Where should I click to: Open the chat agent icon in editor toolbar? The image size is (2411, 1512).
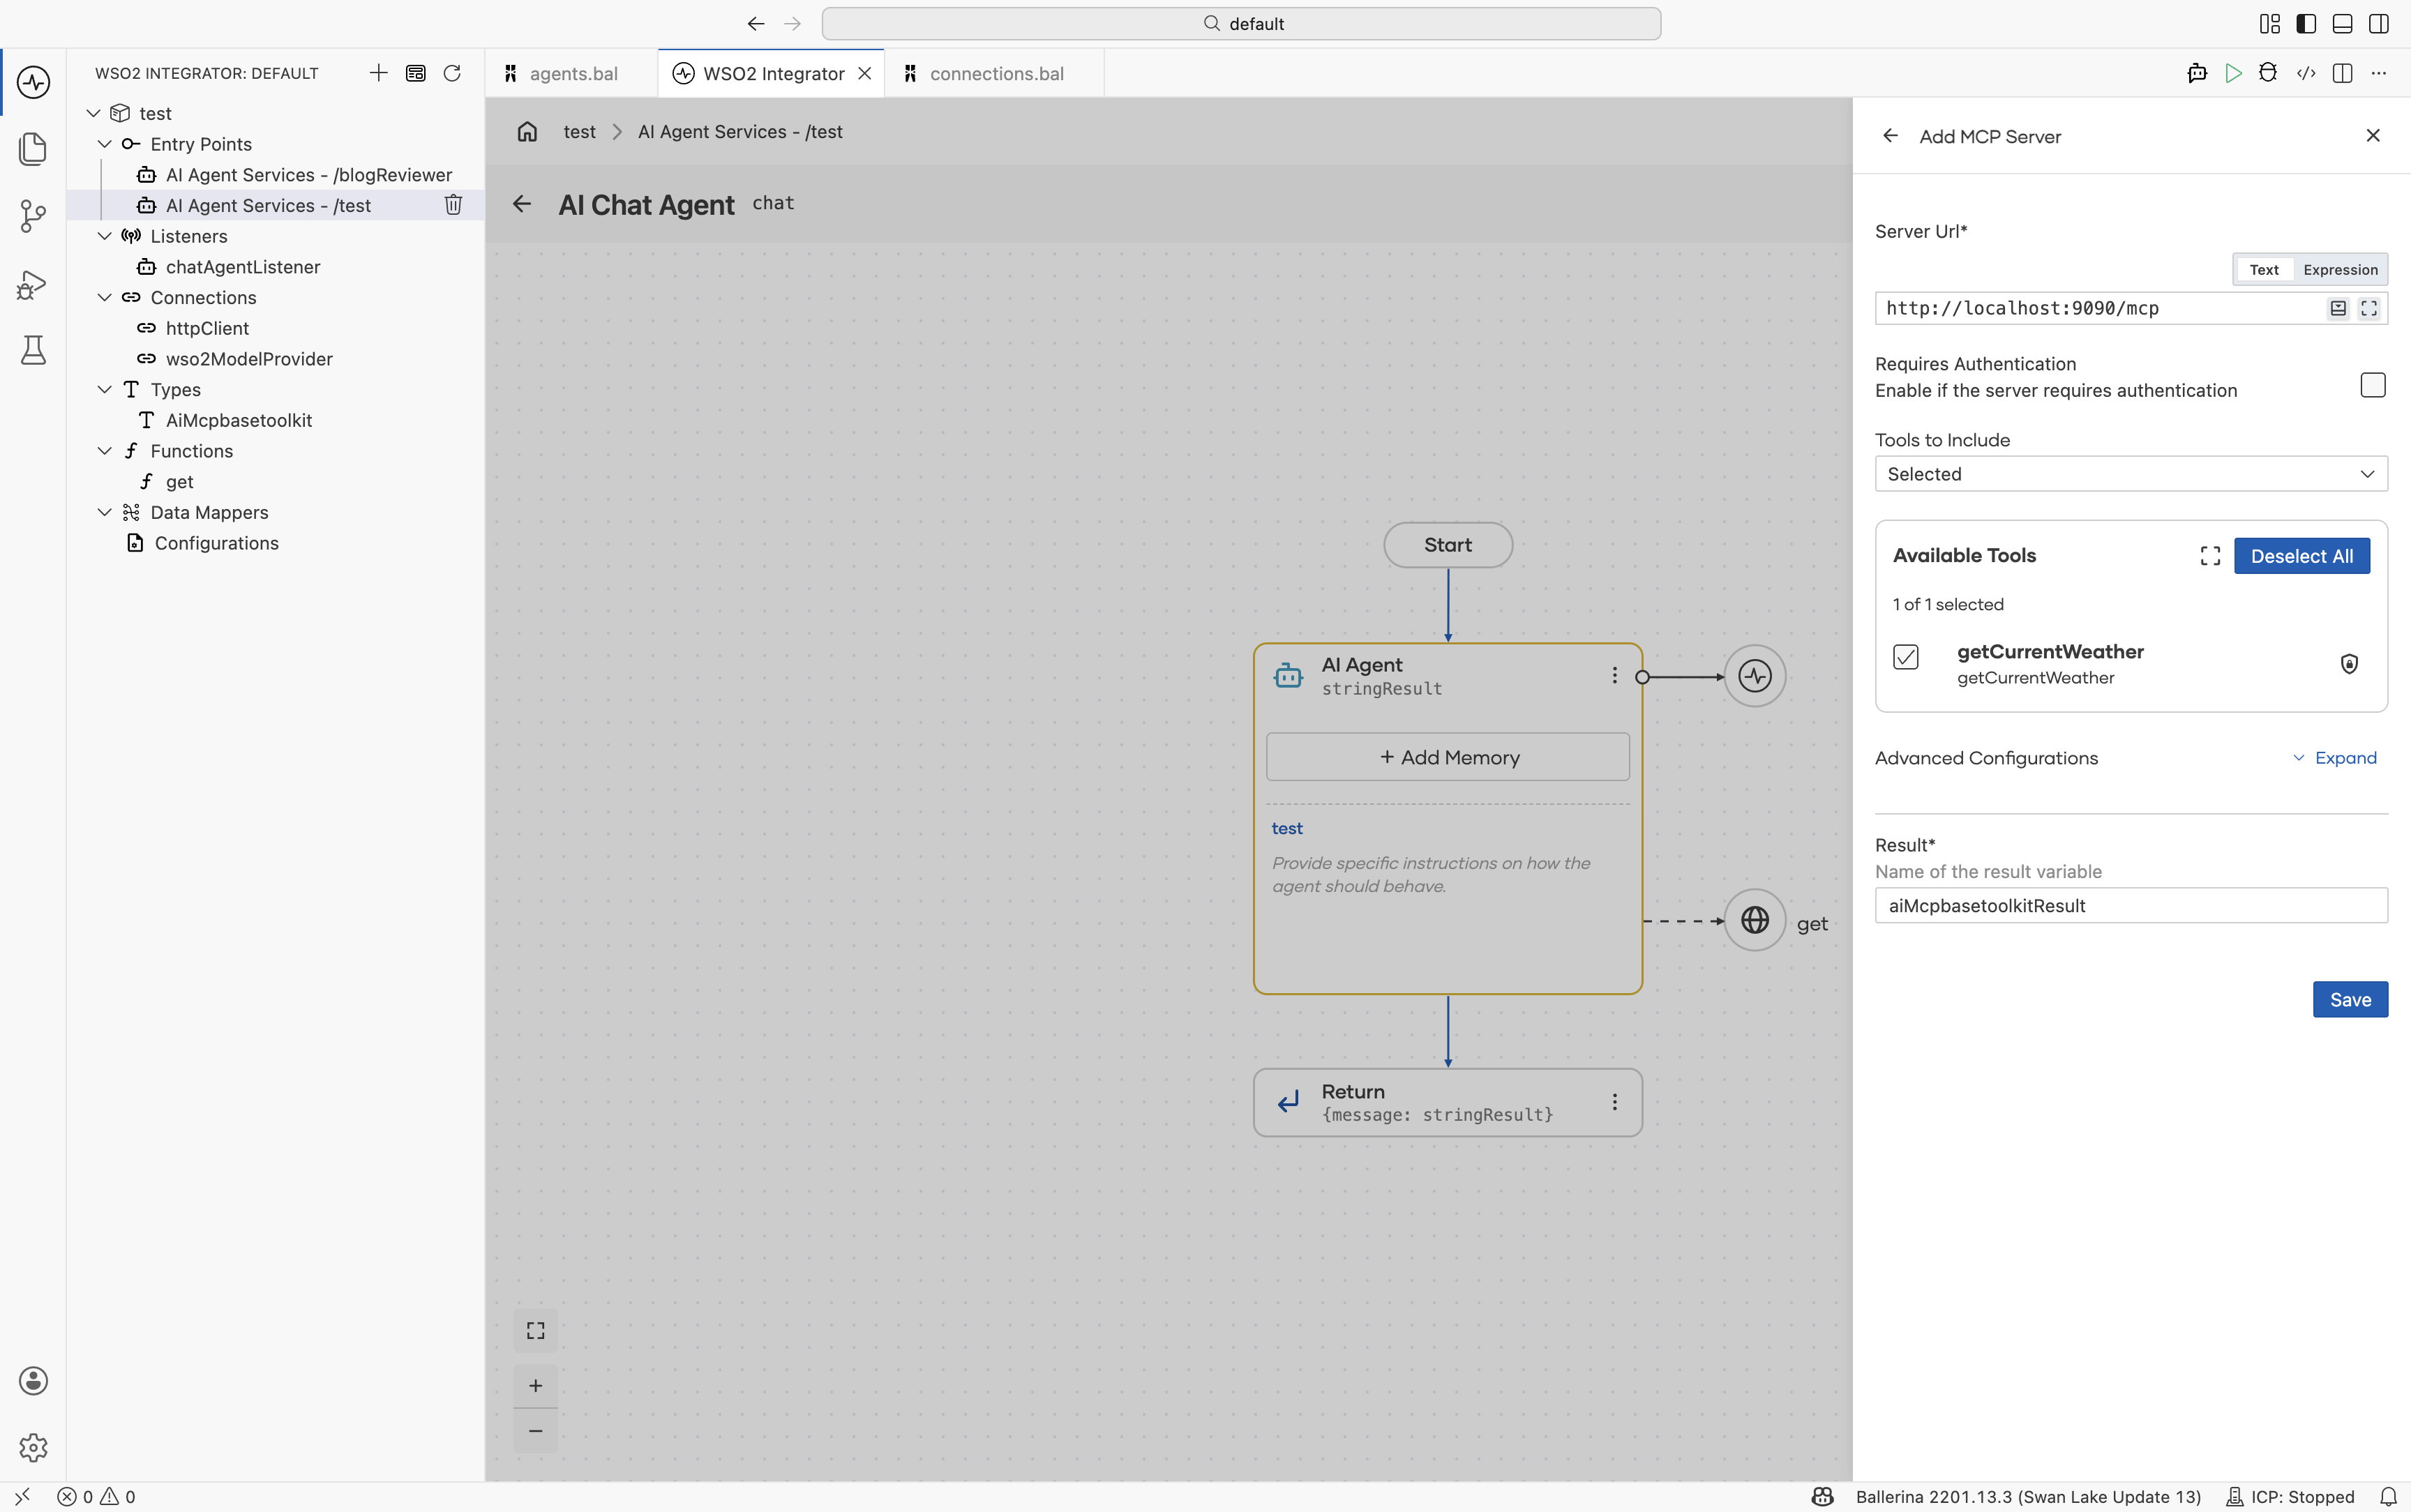tap(2197, 73)
